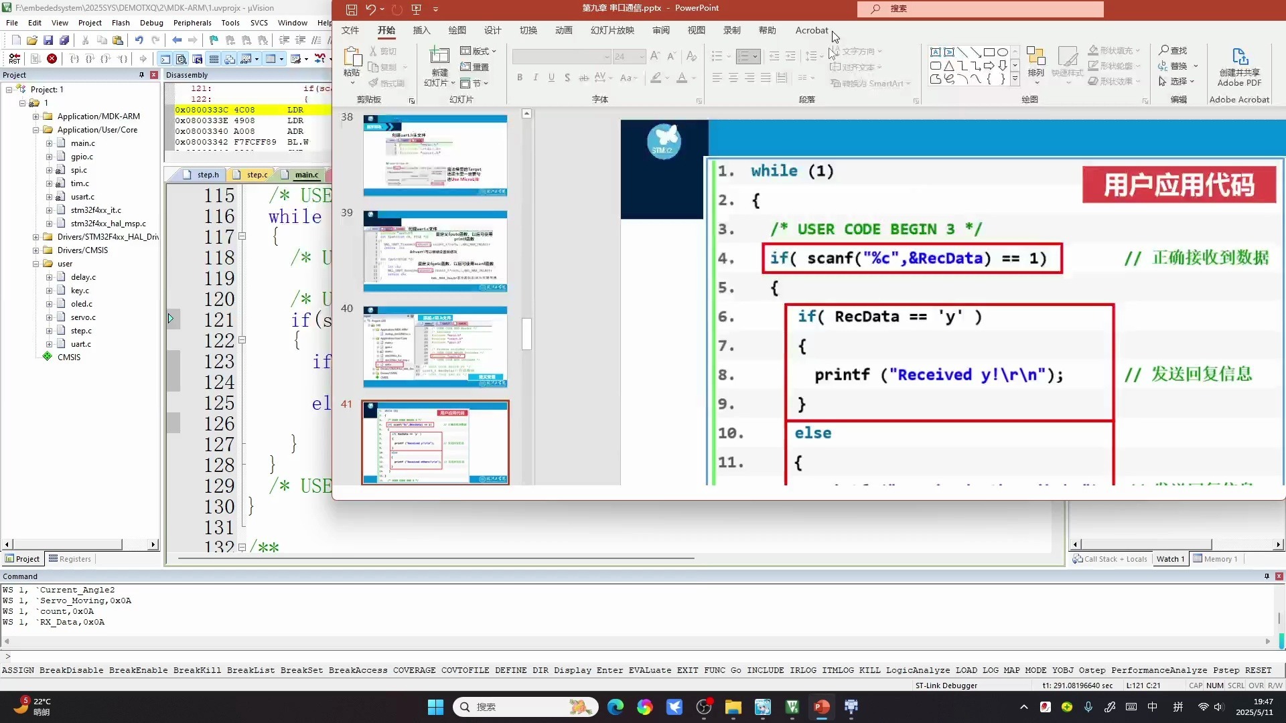
Task: Switch to Call Stack + Locals tab
Action: 1110,559
